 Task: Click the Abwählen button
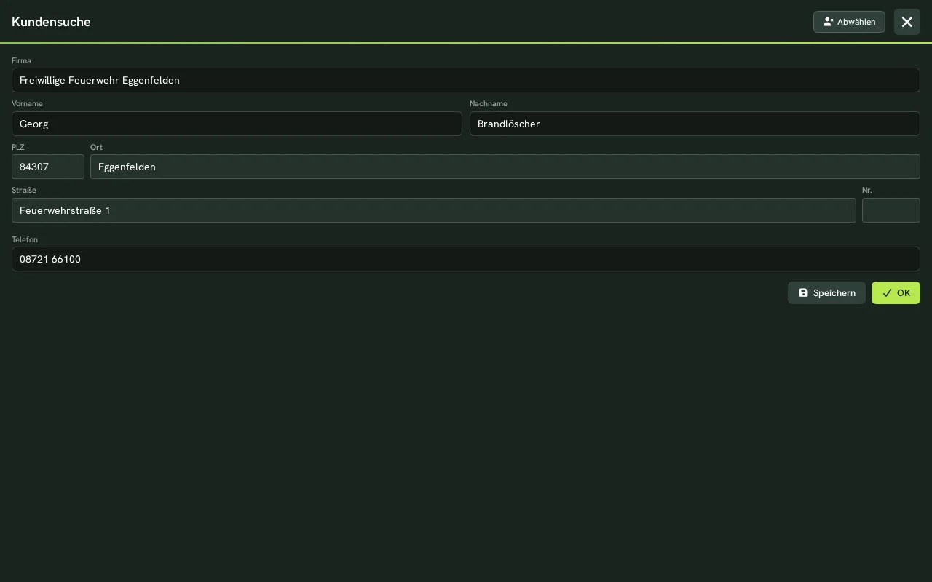(x=849, y=22)
